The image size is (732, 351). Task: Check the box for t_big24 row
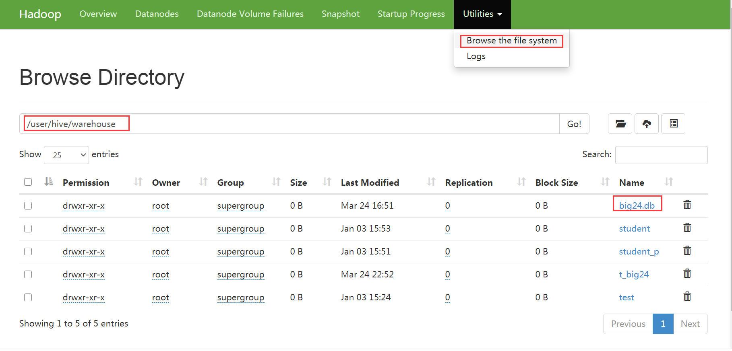click(28, 274)
